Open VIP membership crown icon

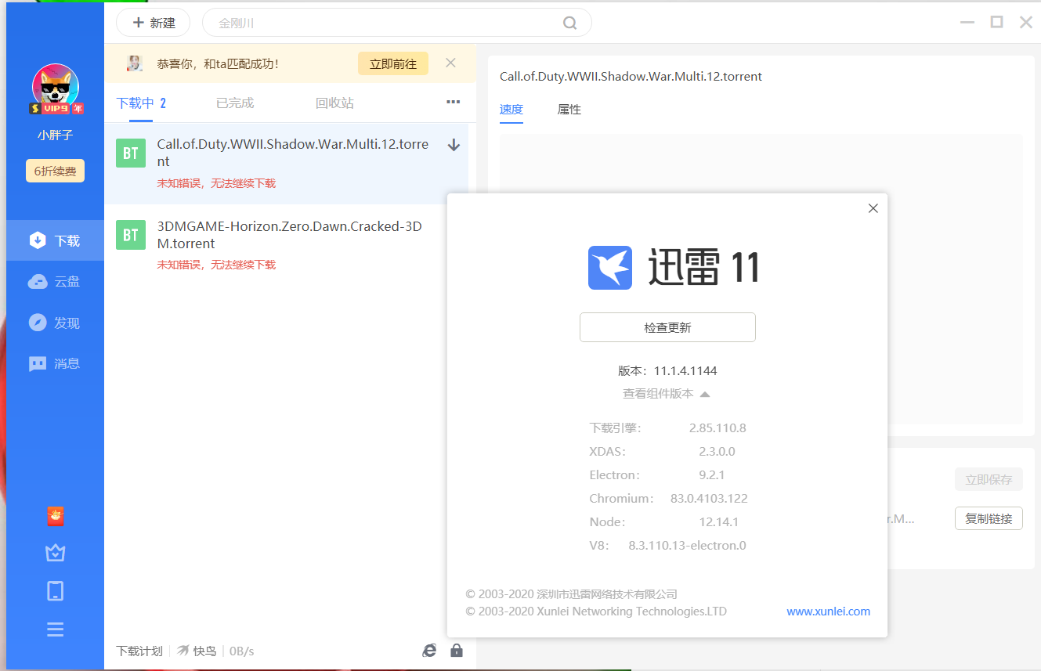point(55,552)
